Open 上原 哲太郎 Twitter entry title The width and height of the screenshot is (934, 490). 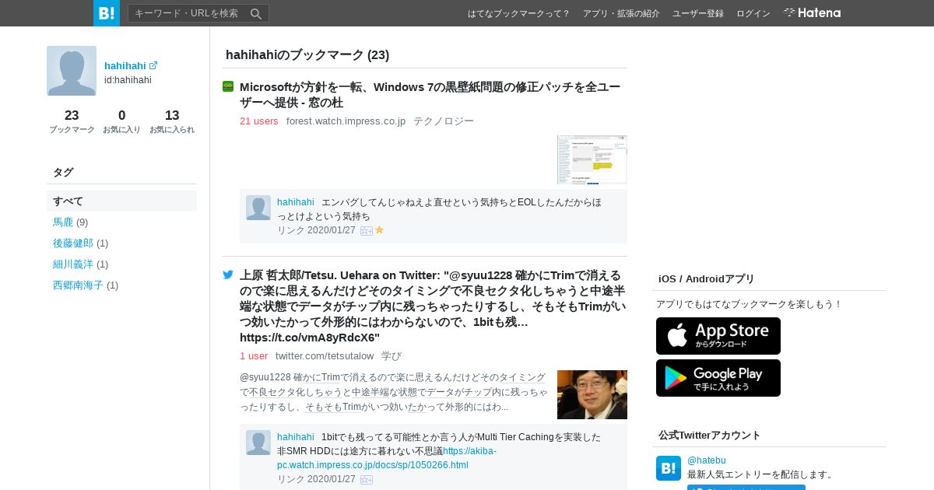pos(433,306)
